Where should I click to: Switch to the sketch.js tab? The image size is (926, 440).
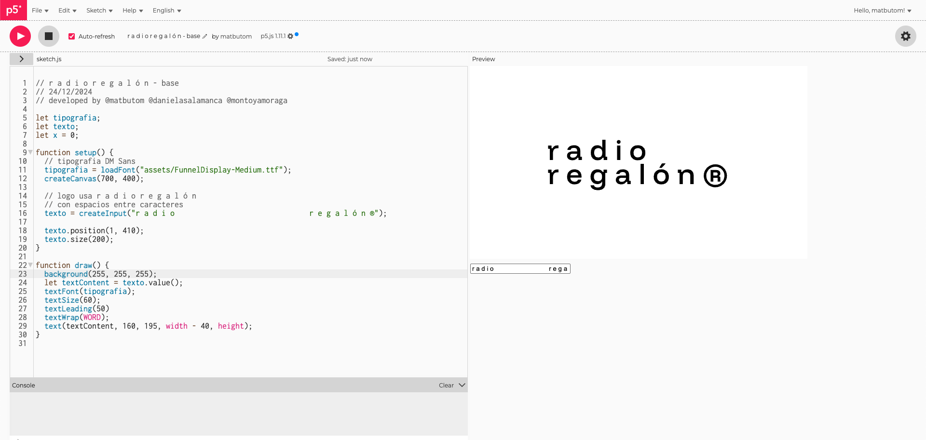click(49, 59)
